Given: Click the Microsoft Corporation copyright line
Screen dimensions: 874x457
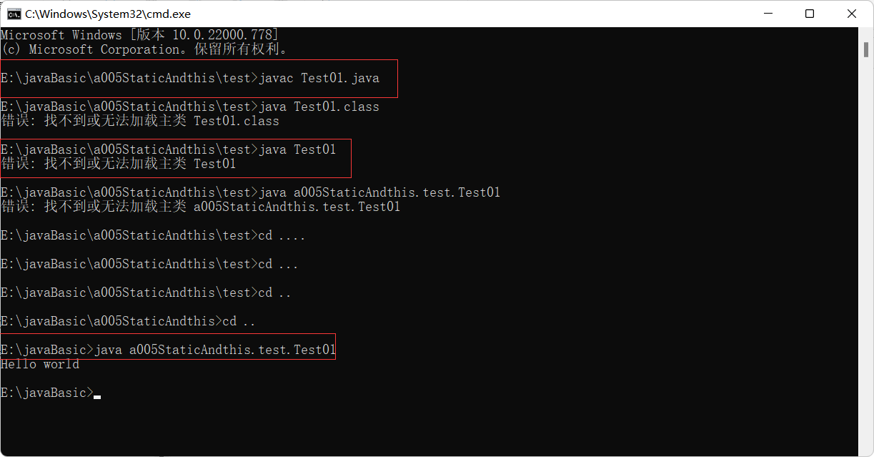Looking at the screenshot, I should click(x=143, y=49).
